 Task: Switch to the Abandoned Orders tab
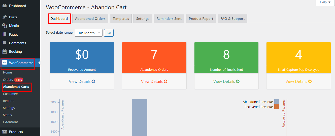[x=90, y=19]
